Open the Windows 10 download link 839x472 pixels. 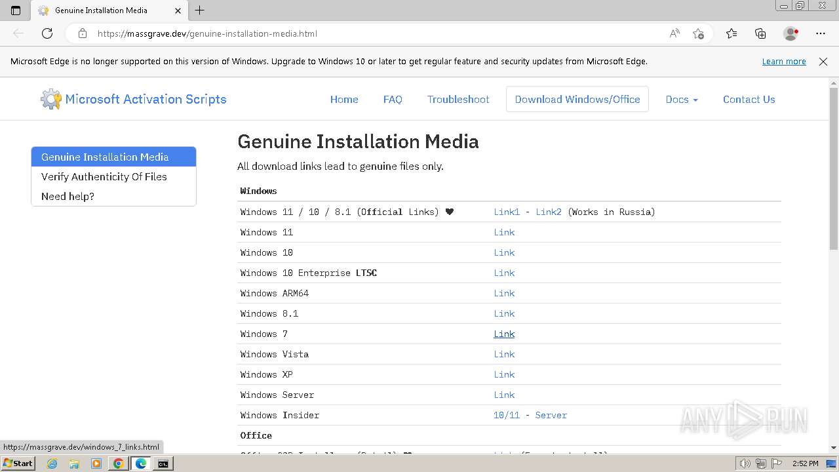coord(504,252)
